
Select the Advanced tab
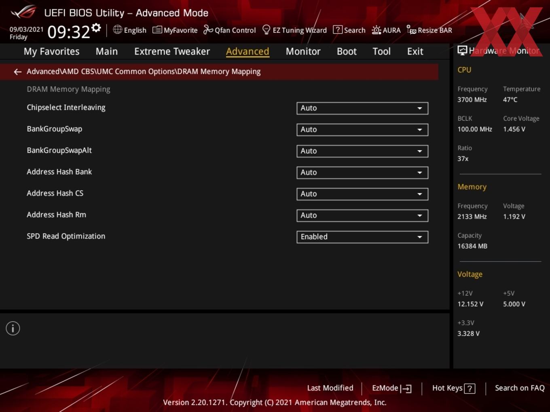click(x=247, y=51)
